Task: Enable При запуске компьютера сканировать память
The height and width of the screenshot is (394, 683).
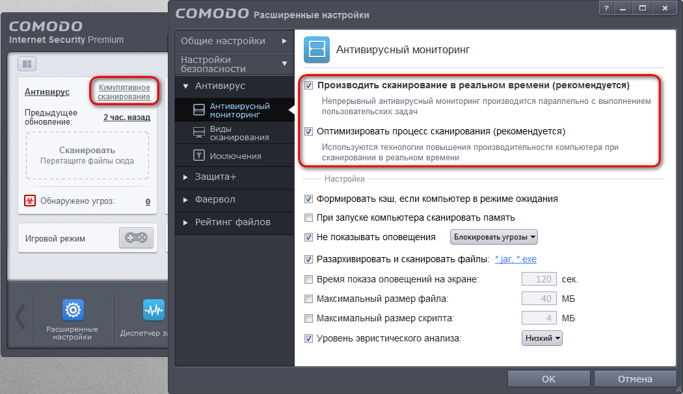Action: [308, 217]
